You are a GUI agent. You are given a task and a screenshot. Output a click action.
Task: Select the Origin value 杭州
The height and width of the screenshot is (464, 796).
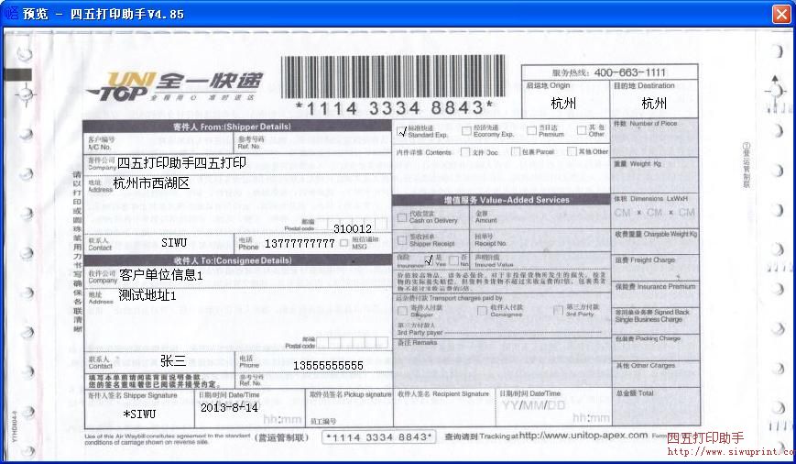pyautogui.click(x=563, y=104)
